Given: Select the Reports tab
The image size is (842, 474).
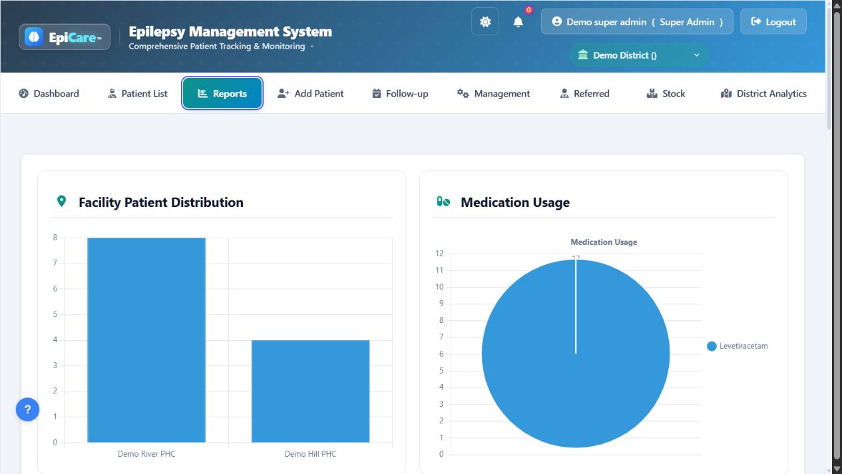Looking at the screenshot, I should 222,93.
